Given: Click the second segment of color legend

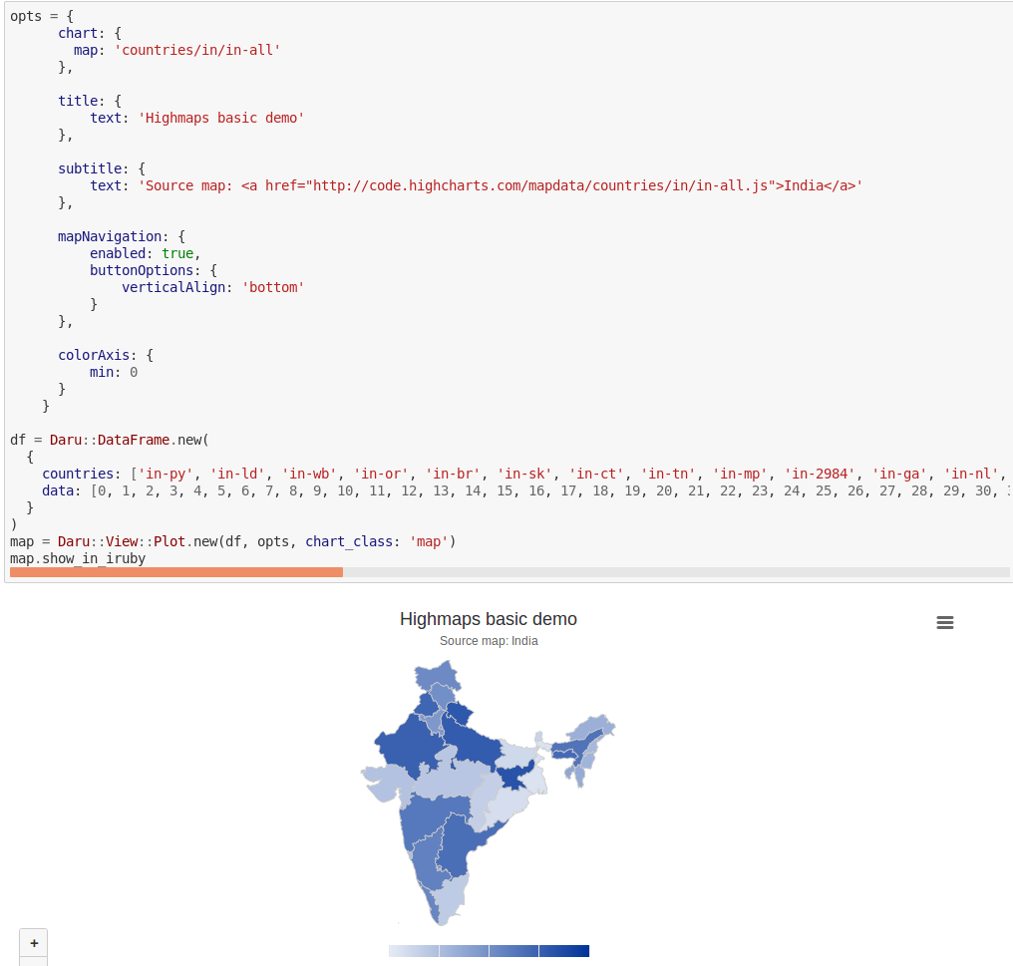Looking at the screenshot, I should coord(464,950).
